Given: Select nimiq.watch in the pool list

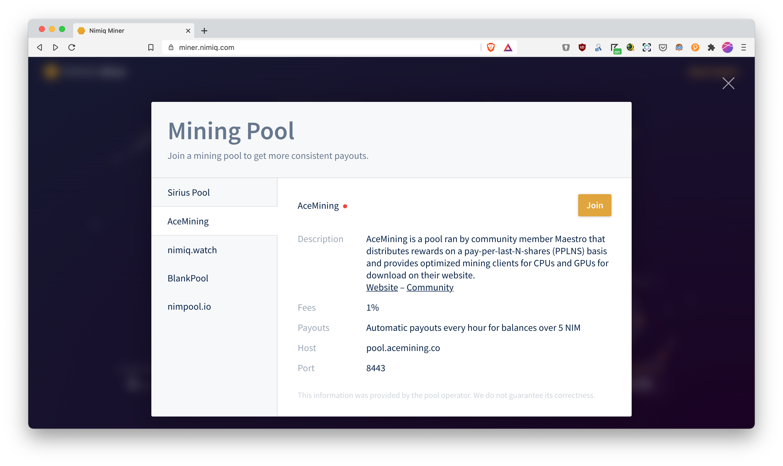Looking at the screenshot, I should [214, 250].
